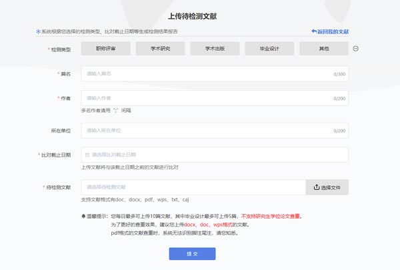Click the 温馨提示 bell icon

pos(83,217)
